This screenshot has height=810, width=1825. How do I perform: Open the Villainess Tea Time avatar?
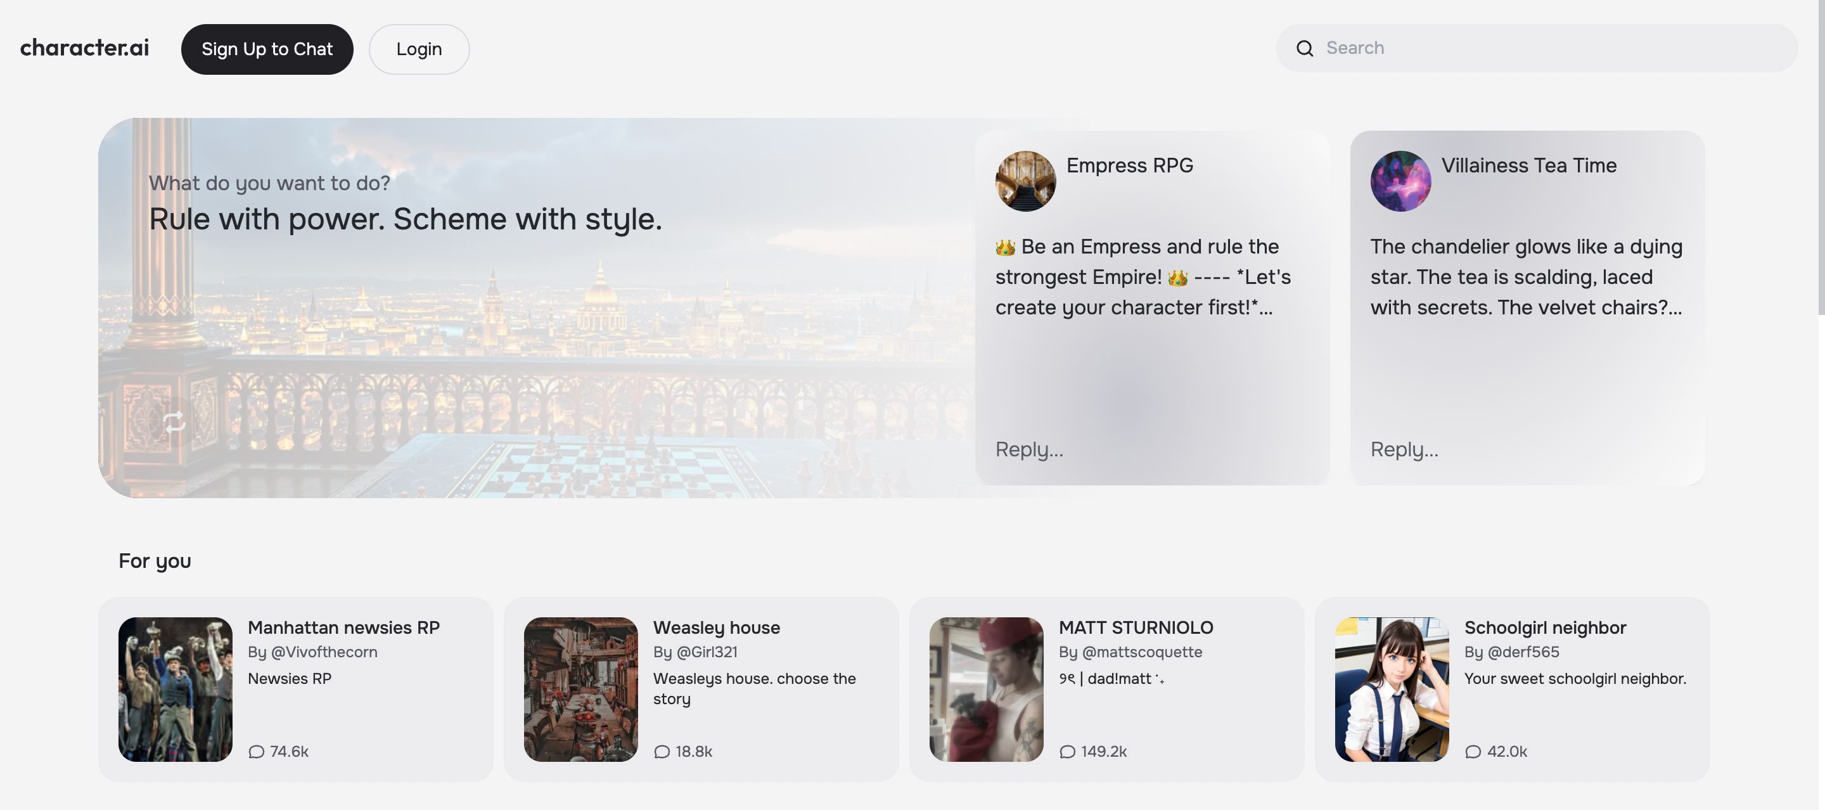tap(1400, 181)
